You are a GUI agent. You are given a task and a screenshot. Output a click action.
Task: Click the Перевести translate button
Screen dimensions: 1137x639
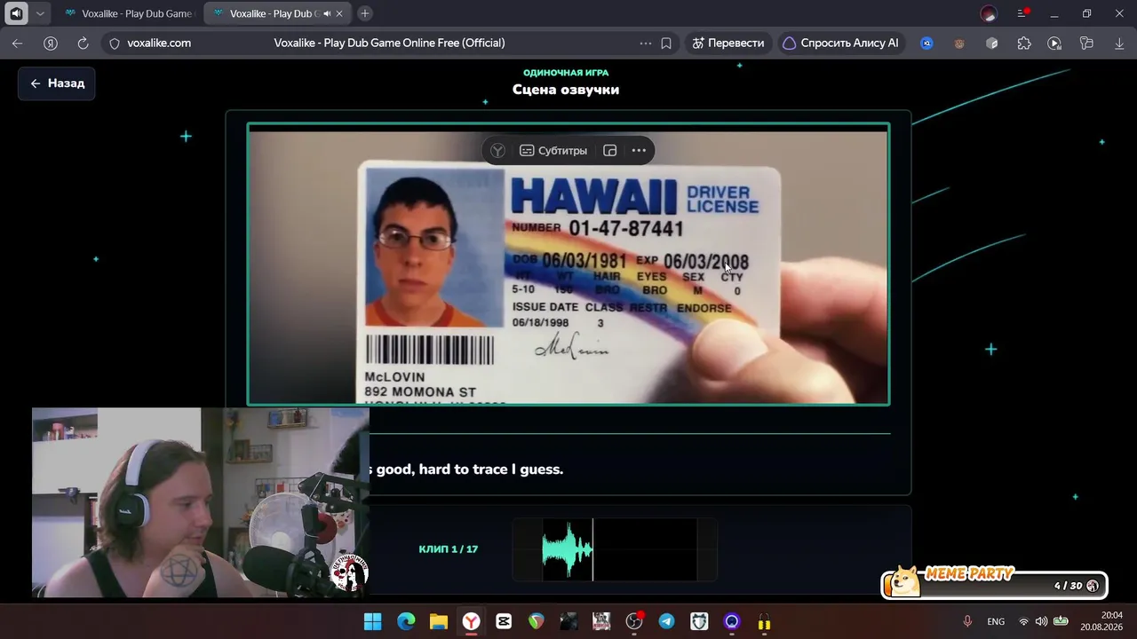point(728,43)
